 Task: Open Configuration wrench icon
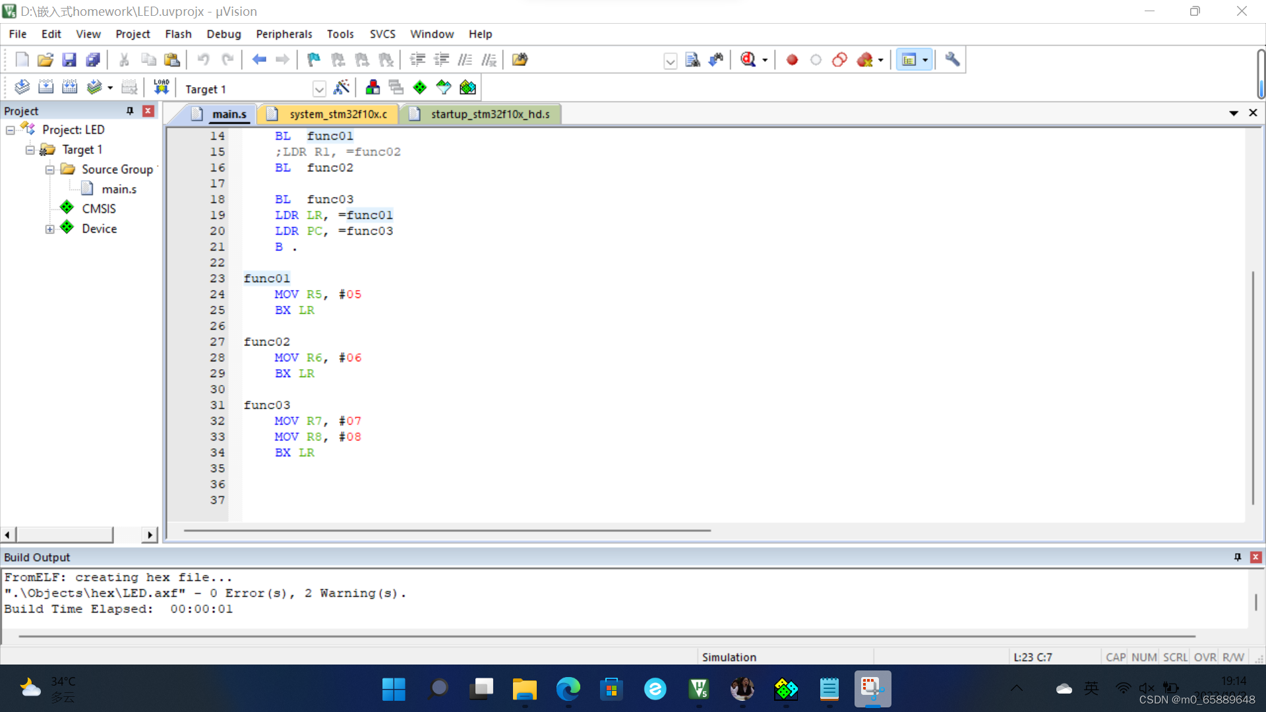pos(951,60)
